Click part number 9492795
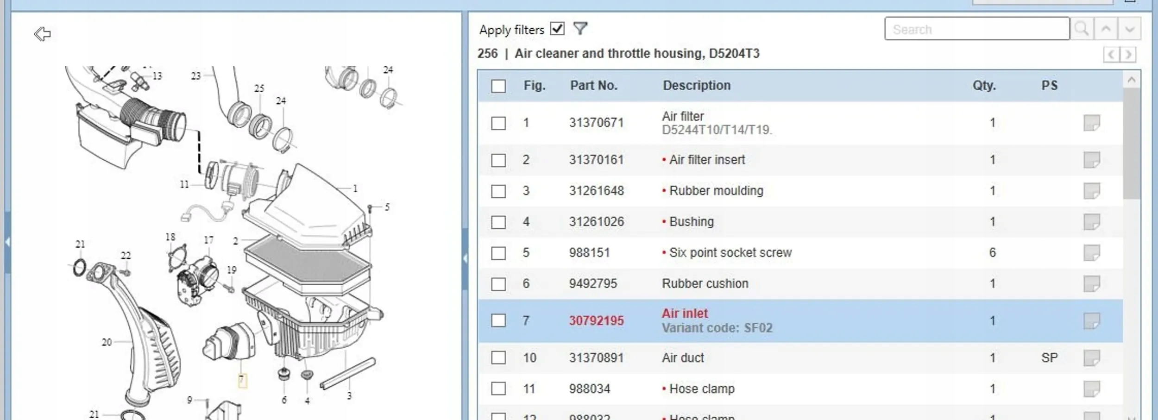Screen dimensions: 1158x420 tap(593, 284)
